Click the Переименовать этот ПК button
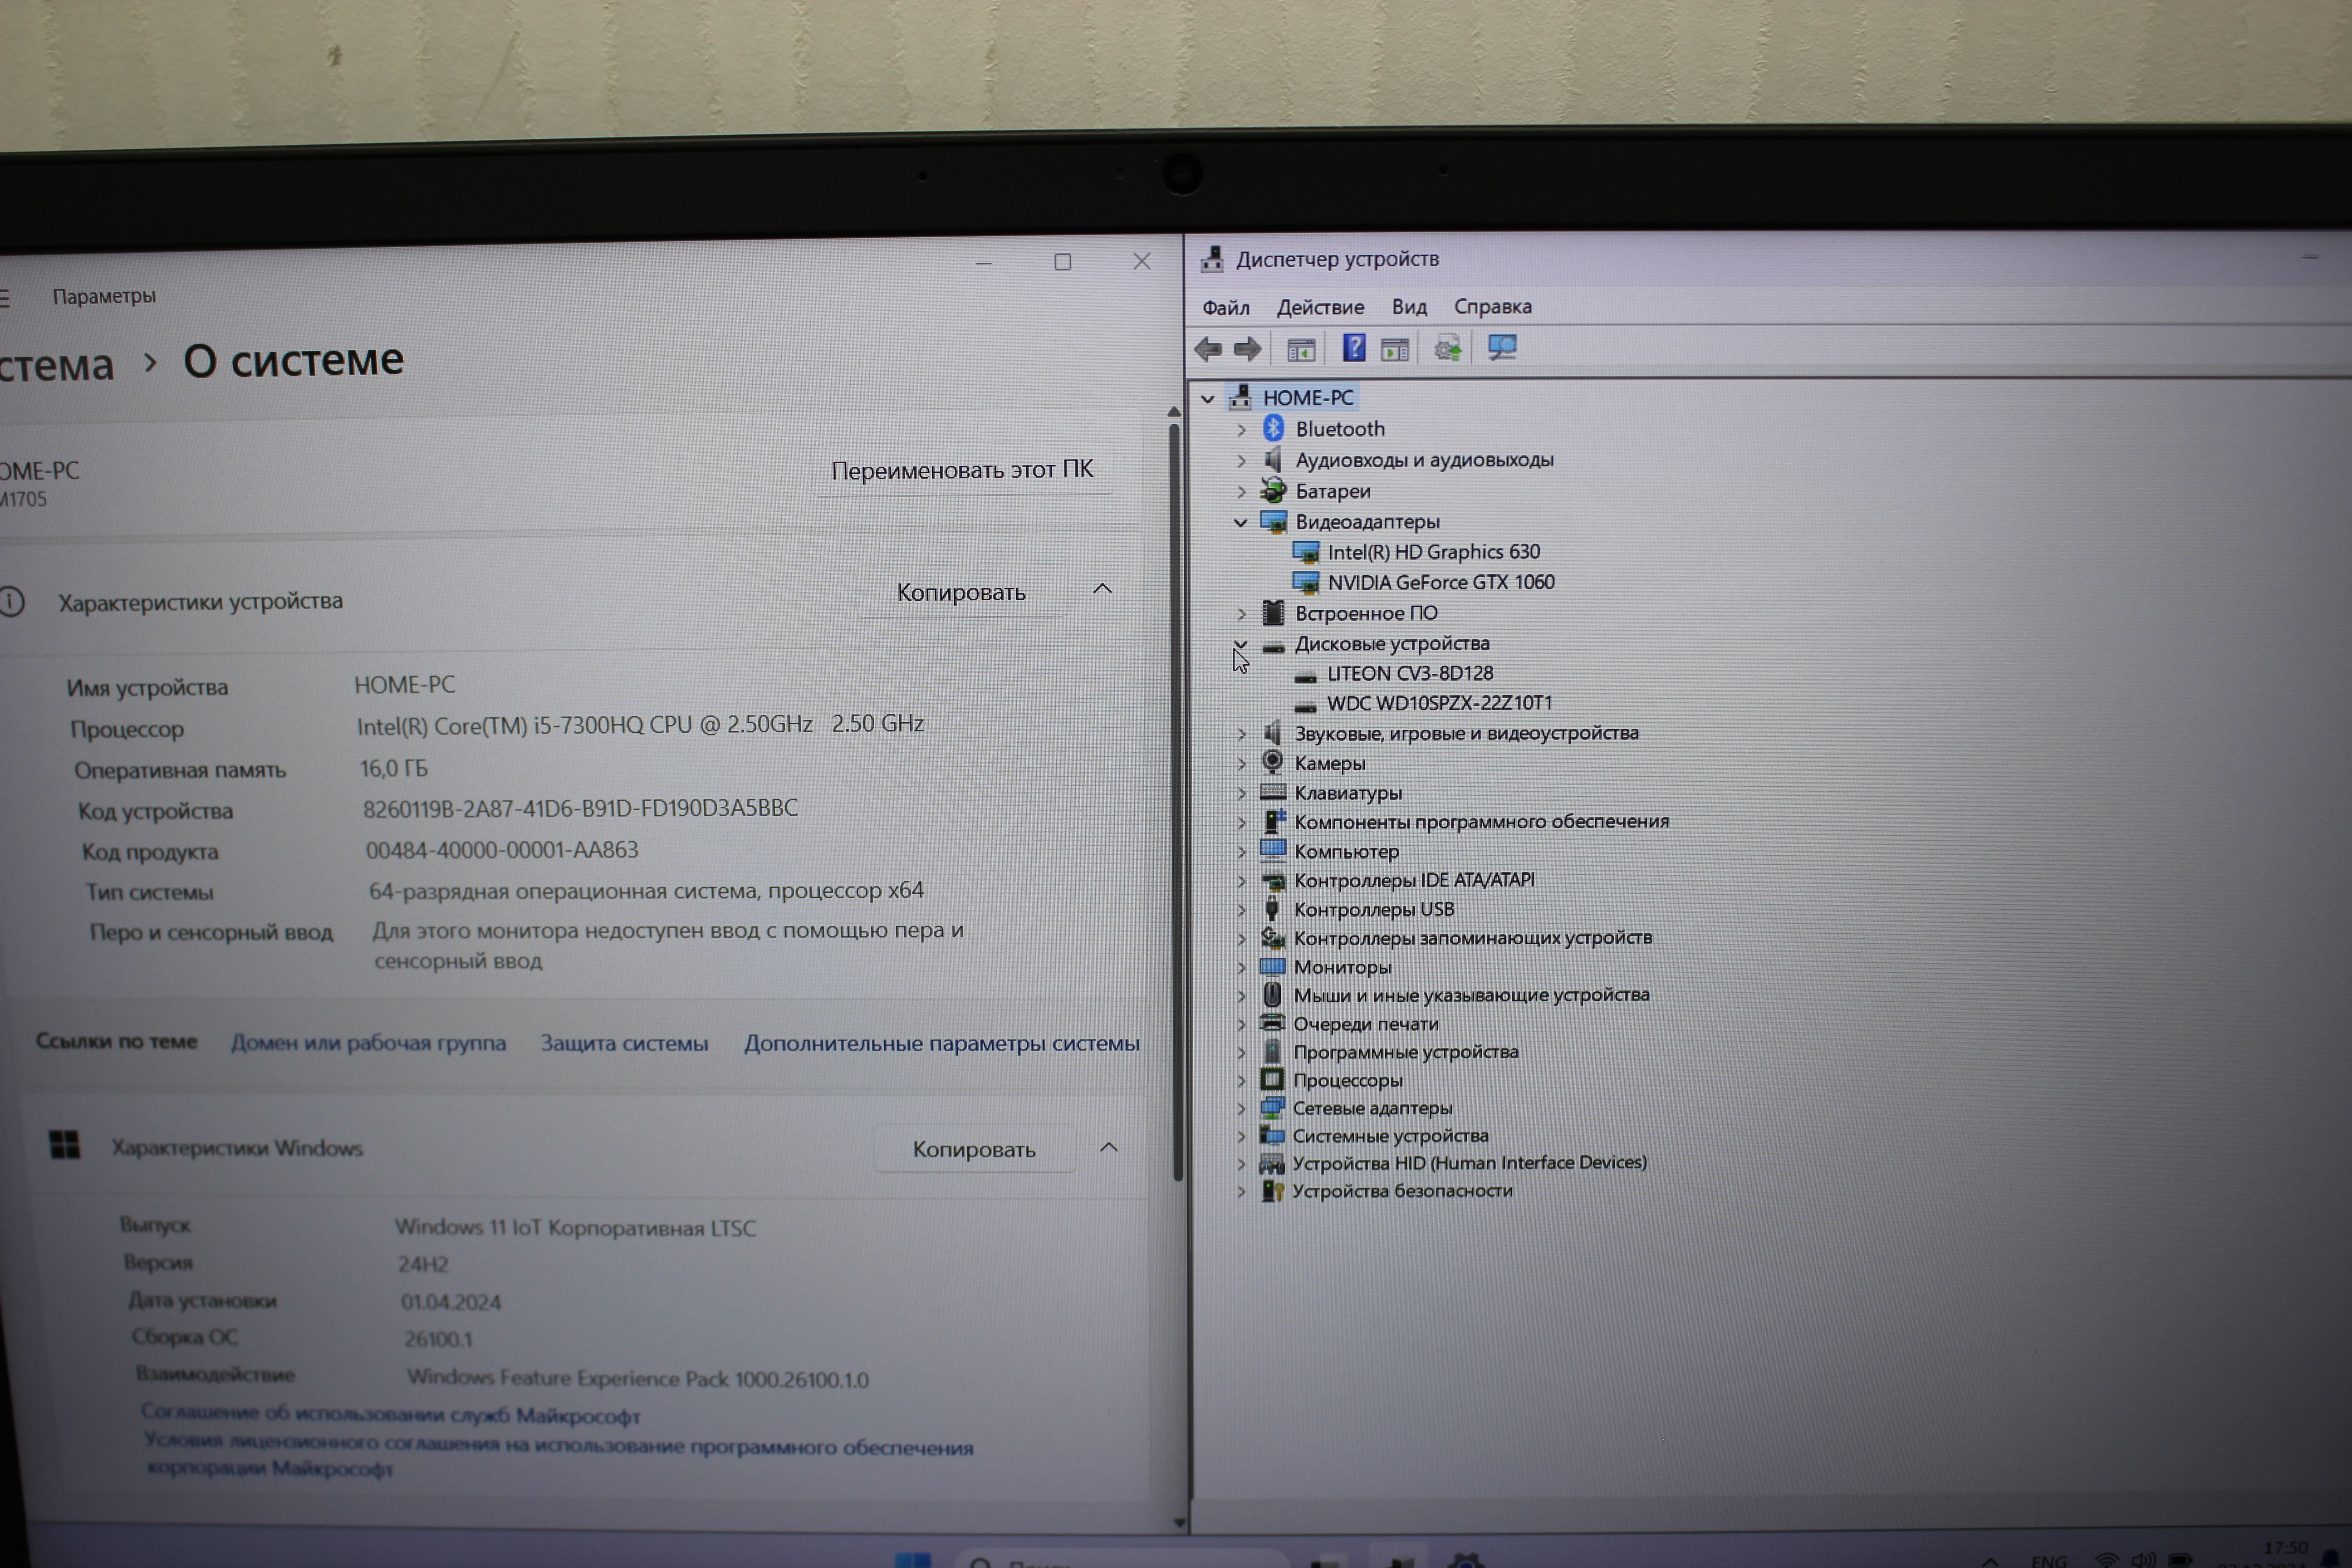 coord(961,469)
